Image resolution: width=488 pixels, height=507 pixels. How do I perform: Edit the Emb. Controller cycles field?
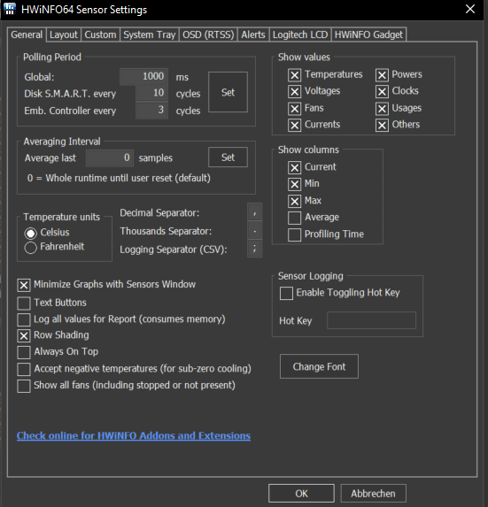click(151, 111)
